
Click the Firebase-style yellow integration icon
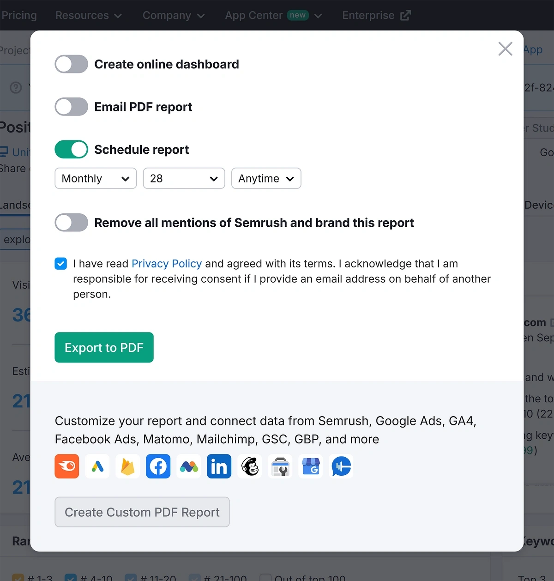128,466
